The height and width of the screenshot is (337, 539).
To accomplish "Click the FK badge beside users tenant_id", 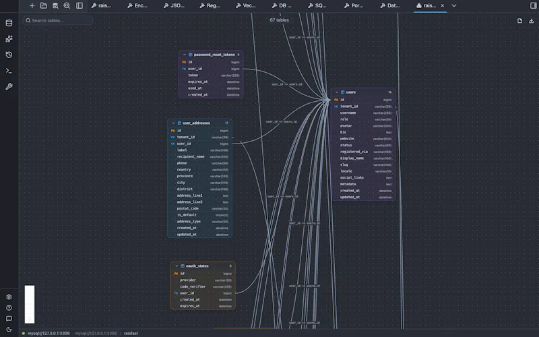I will coord(336,106).
